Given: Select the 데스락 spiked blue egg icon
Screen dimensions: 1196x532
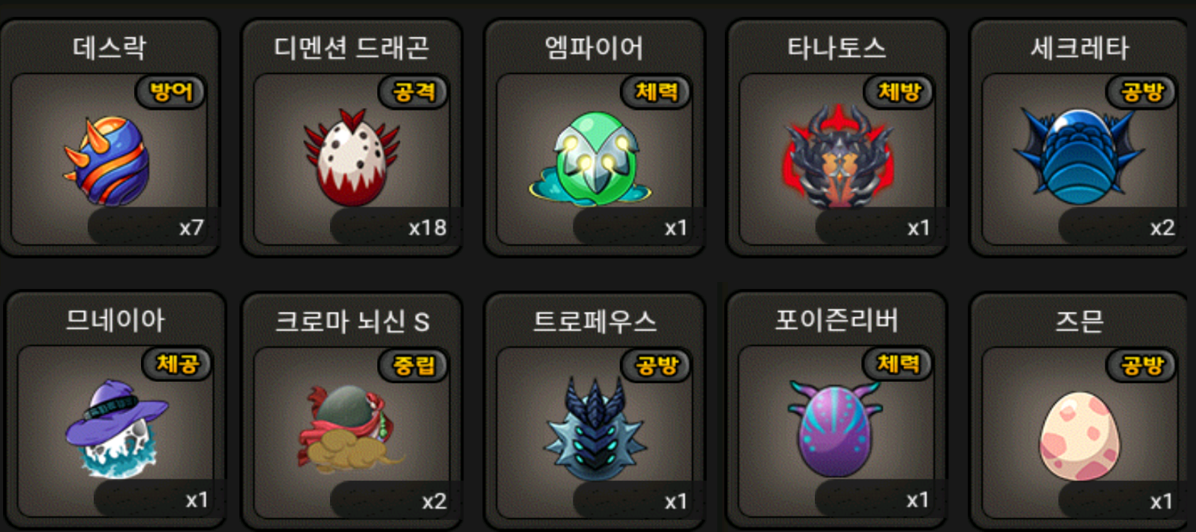Looking at the screenshot, I should [107, 161].
